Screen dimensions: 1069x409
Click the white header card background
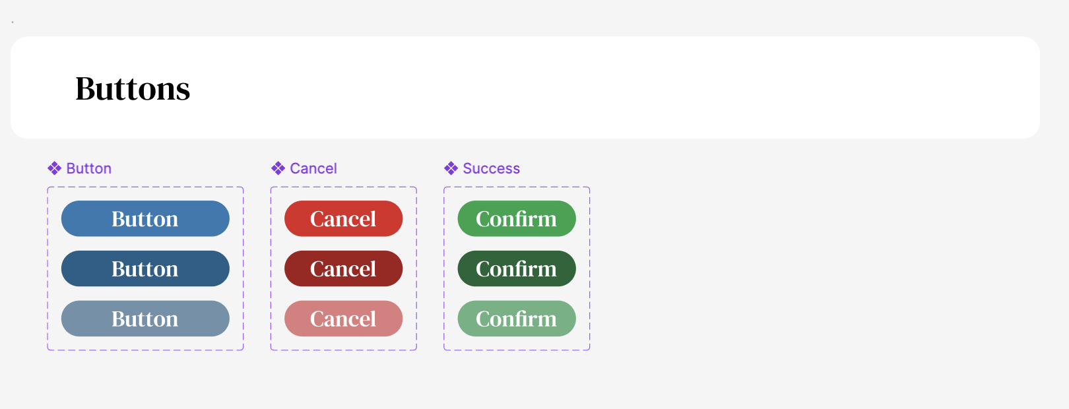point(594,88)
